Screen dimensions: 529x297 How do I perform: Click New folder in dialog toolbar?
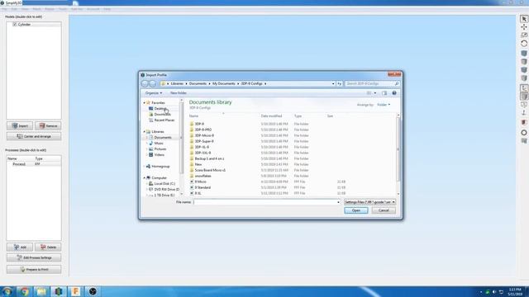179,93
